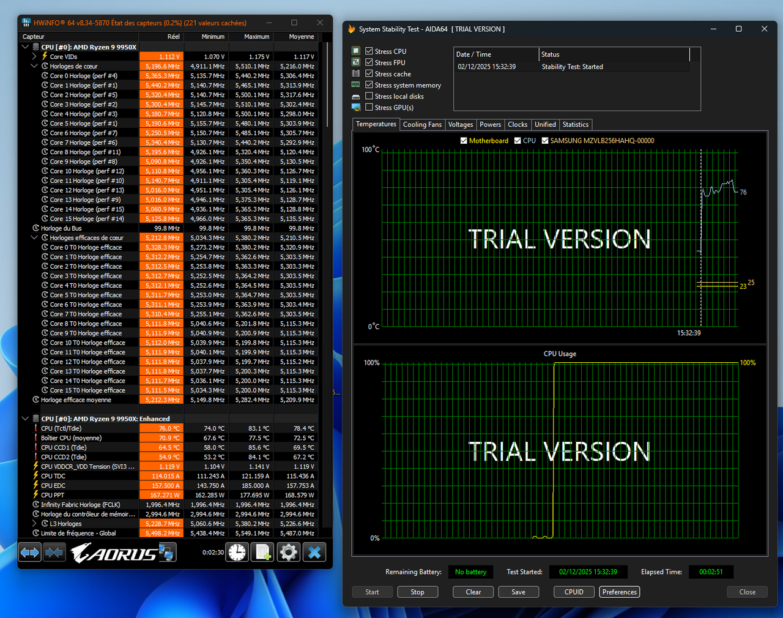Image resolution: width=783 pixels, height=618 pixels.
Task: Click the HWiNFO vertical scrollbar
Action: click(327, 85)
